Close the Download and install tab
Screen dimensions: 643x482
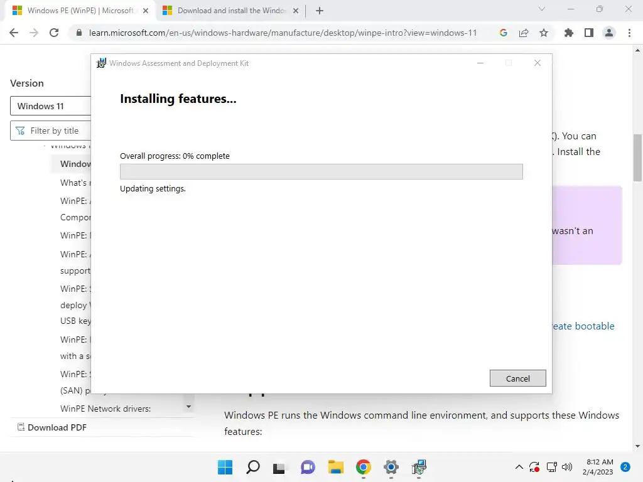295,11
